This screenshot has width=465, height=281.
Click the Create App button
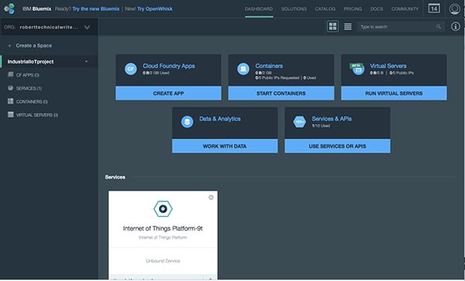point(168,93)
